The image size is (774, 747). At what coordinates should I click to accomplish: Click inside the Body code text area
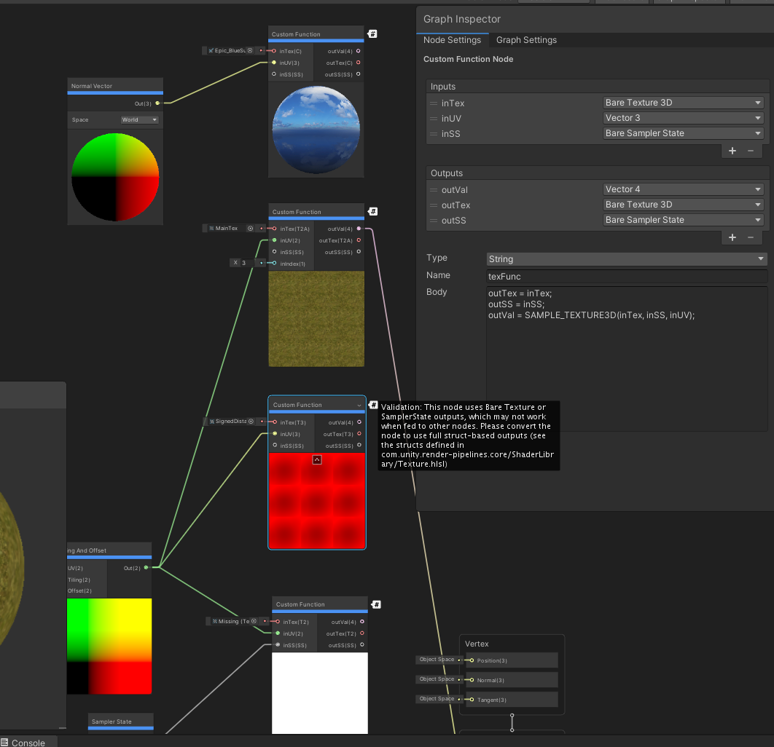pos(626,359)
